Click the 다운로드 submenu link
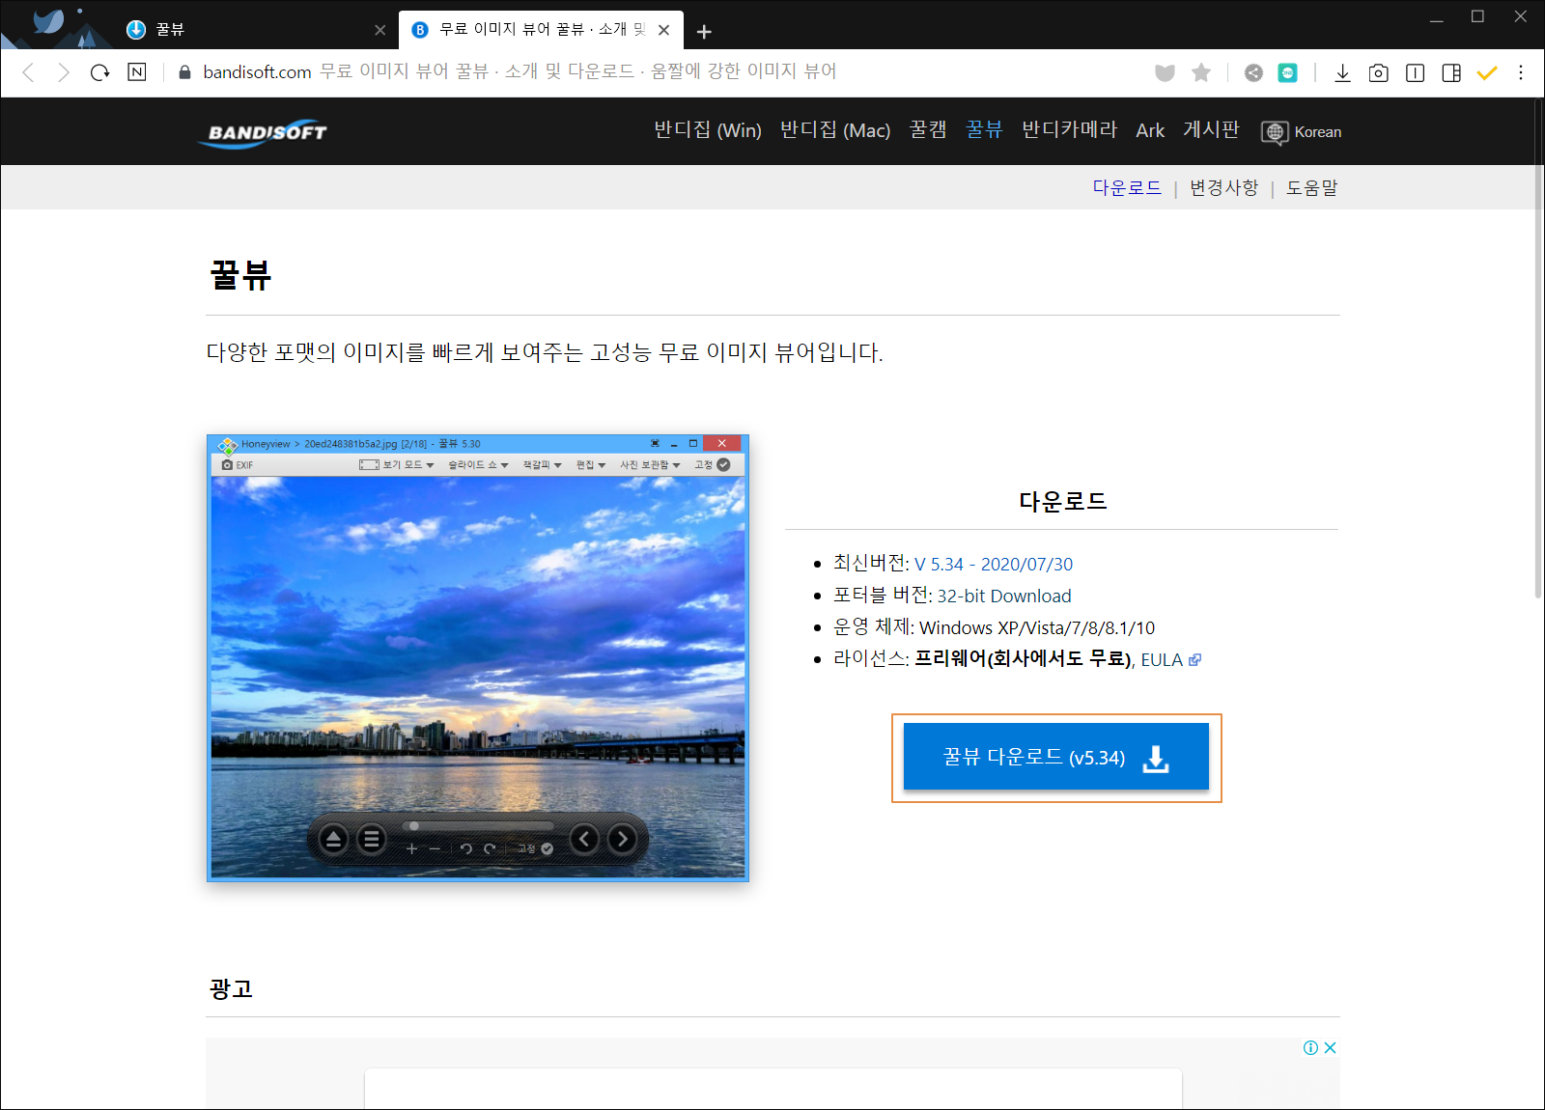This screenshot has height=1110, width=1545. point(1127,187)
